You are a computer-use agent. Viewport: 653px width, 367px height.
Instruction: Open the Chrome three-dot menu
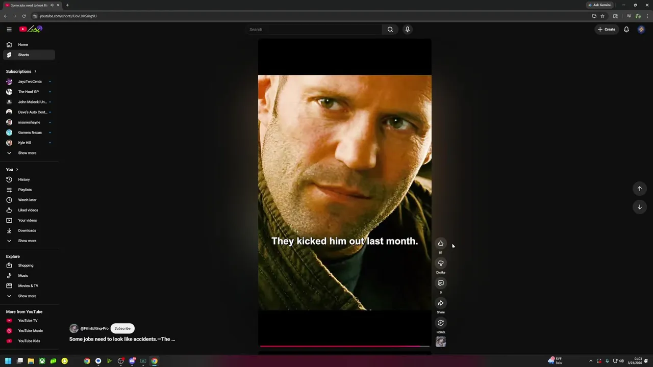(x=647, y=16)
